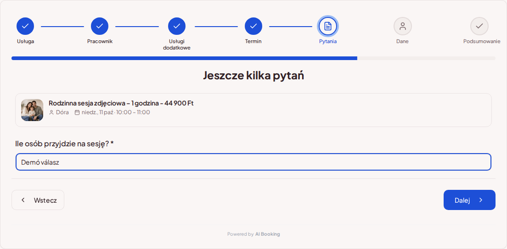Image resolution: width=507 pixels, height=249 pixels.
Task: Click the Pytania step label
Action: pyautogui.click(x=328, y=41)
